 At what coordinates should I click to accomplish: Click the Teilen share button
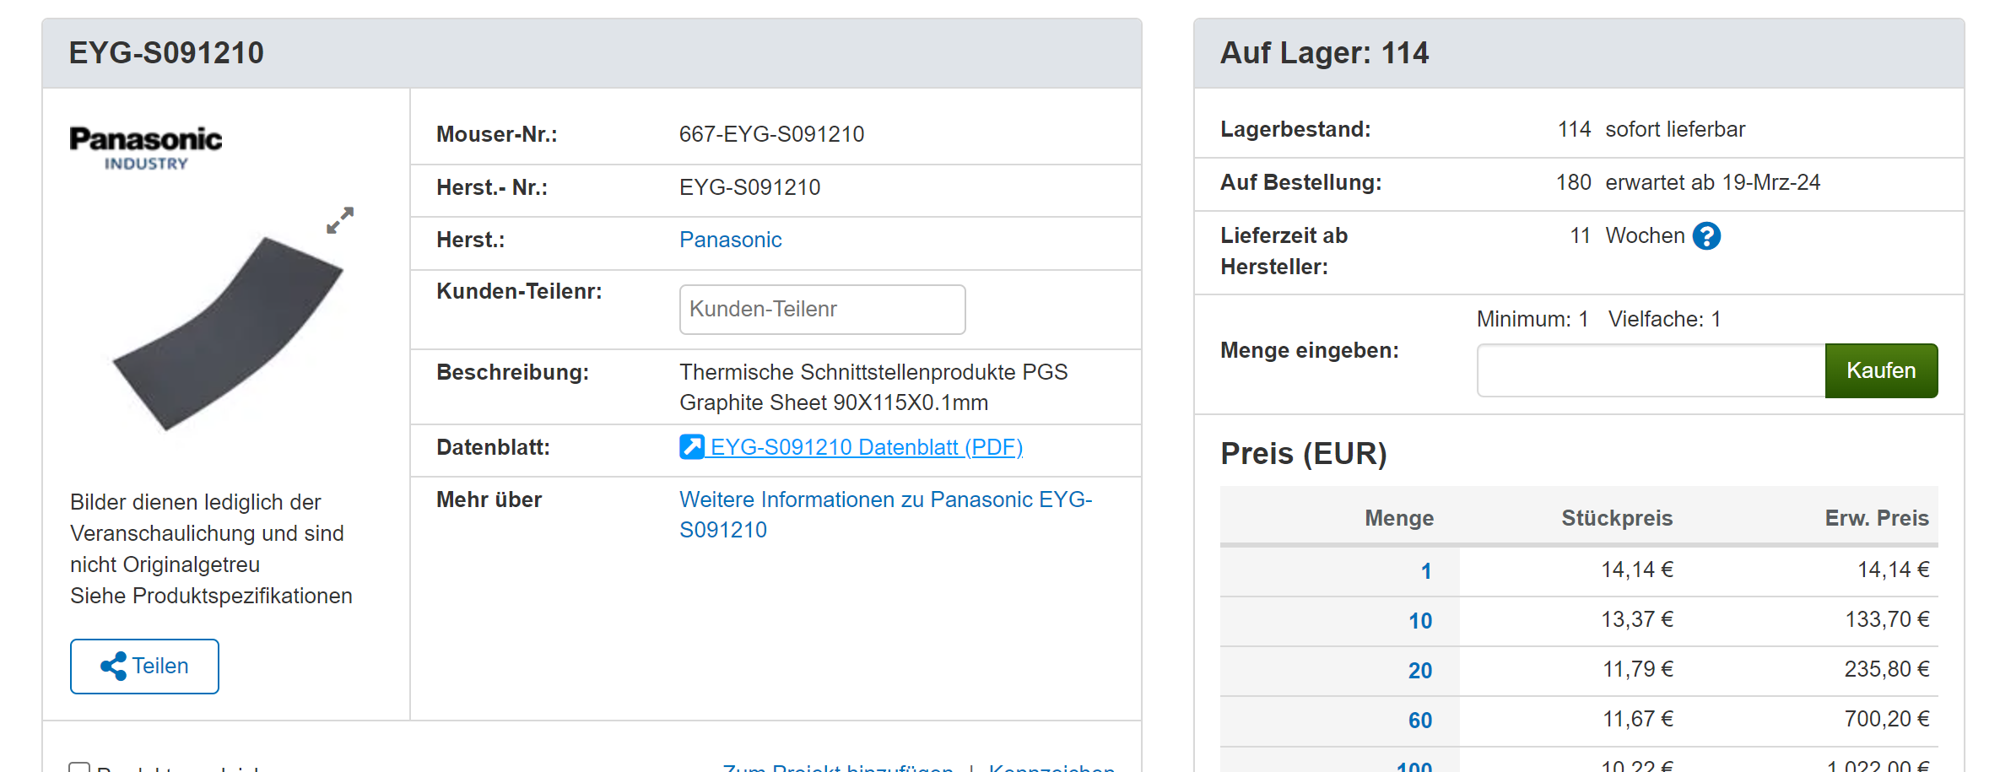[x=144, y=666]
